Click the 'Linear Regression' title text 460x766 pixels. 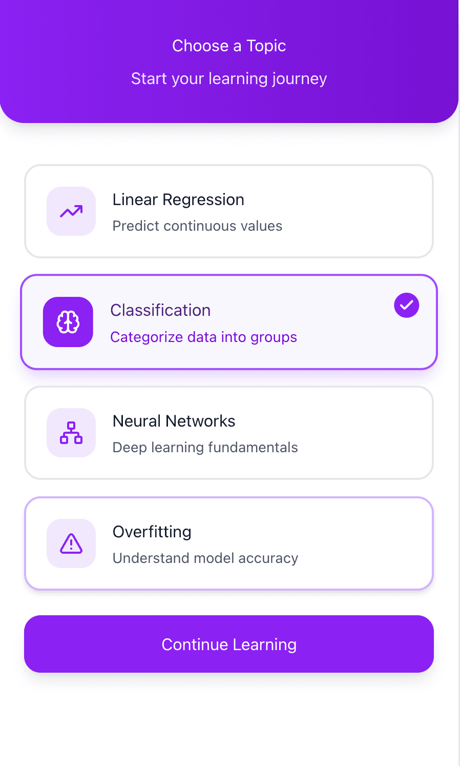(178, 199)
